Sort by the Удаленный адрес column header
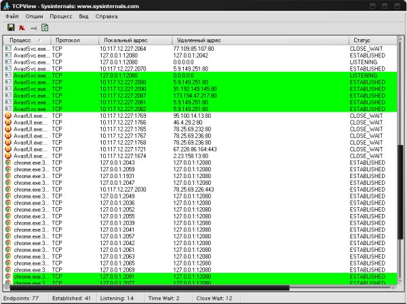 [x=260, y=40]
